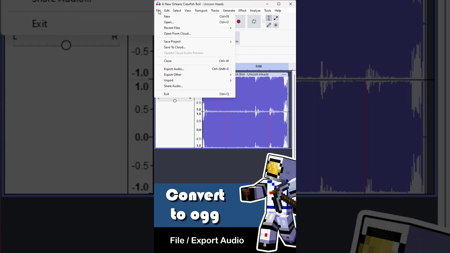
Task: Choose Save To Cloud...
Action: 195,47
